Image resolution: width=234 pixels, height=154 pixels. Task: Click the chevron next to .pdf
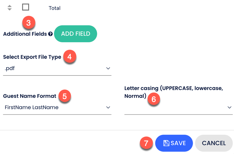(x=108, y=68)
